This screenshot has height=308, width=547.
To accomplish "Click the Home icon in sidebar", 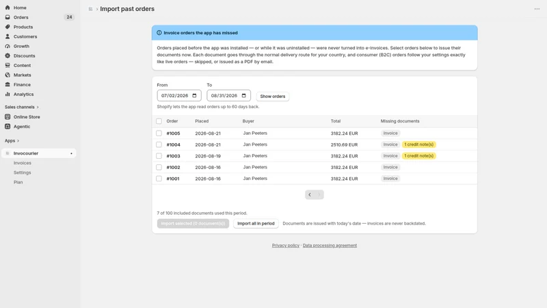I will tap(8, 8).
